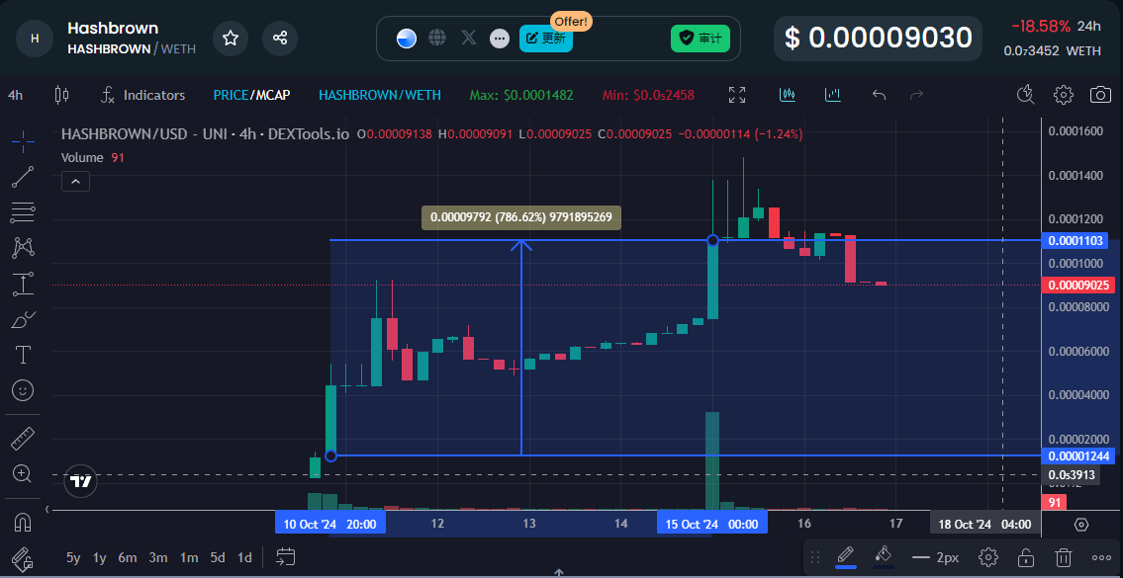Take a chart snapshot with camera icon

point(1101,95)
